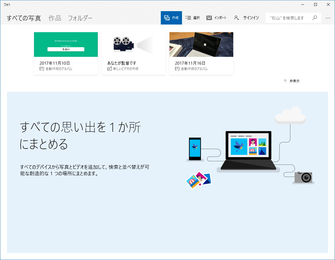Viewport: 335px width, 260px height.
Task: Click the search magnifier icon
Action: tap(315, 18)
